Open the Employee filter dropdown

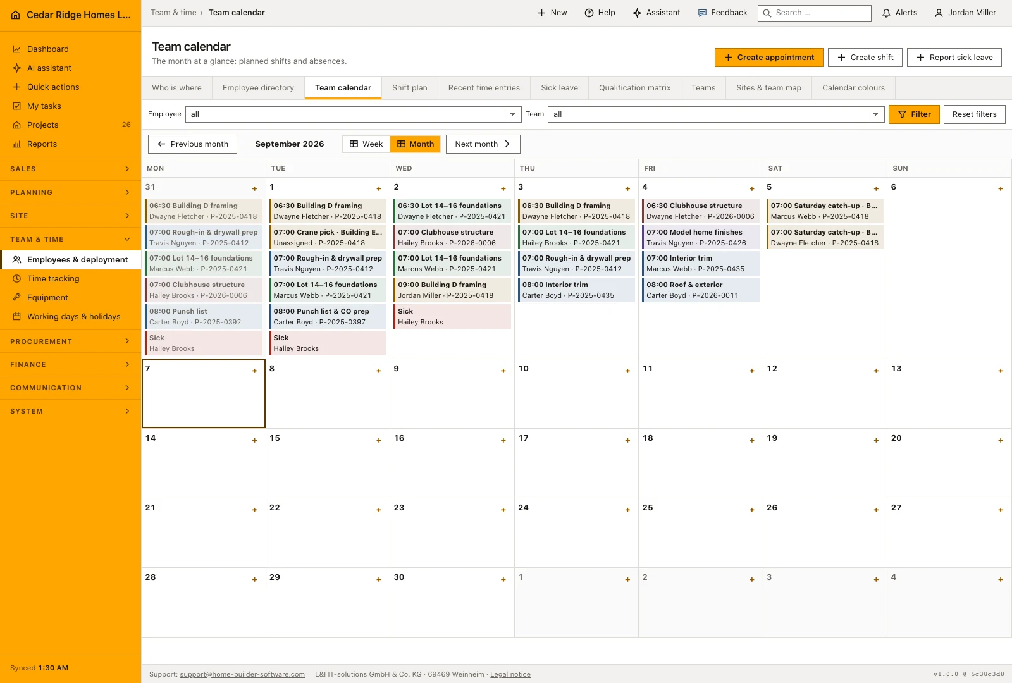(x=354, y=114)
